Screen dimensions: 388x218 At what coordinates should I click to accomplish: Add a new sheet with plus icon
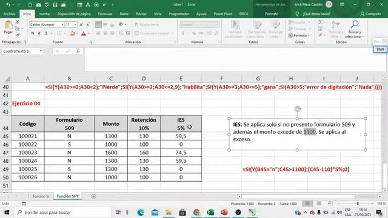(x=93, y=196)
